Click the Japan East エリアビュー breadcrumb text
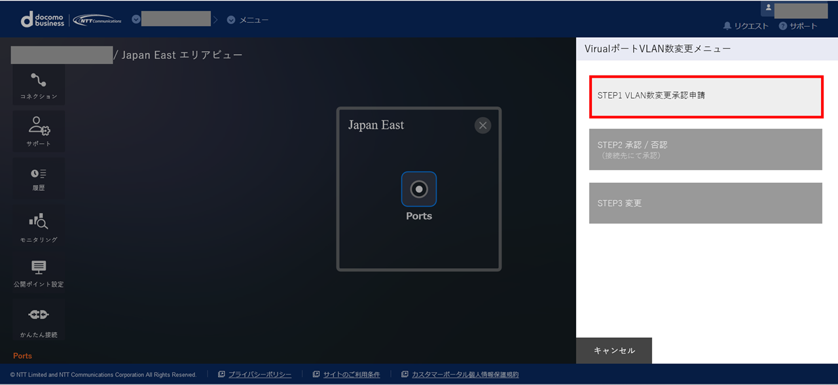 [x=182, y=55]
